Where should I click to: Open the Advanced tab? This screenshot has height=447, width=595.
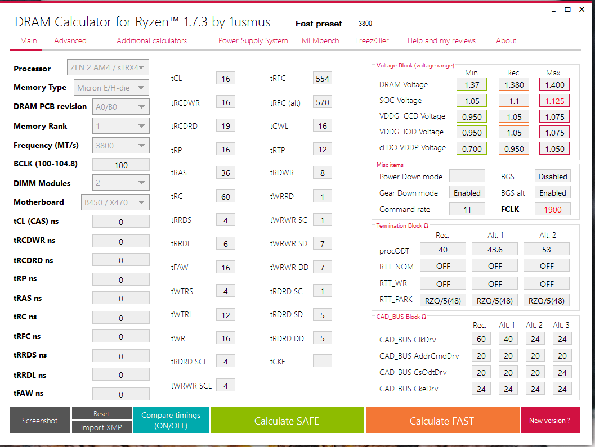pyautogui.click(x=70, y=40)
